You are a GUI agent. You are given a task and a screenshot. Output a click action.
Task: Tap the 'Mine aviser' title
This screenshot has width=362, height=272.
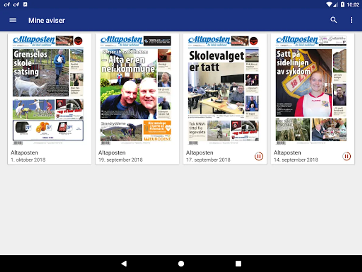tap(47, 20)
